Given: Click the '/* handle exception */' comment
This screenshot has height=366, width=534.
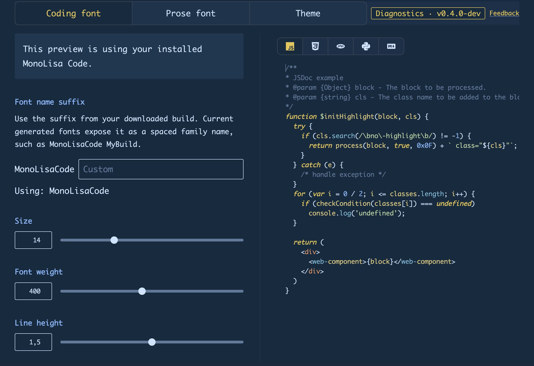Looking at the screenshot, I should (343, 174).
